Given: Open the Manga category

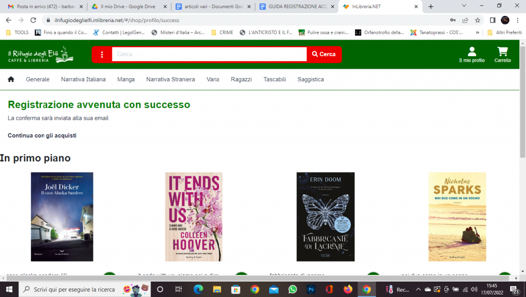Looking at the screenshot, I should [x=126, y=79].
